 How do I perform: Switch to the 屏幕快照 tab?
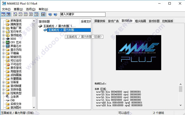point(100,21)
